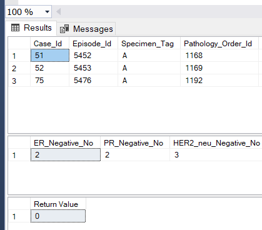Click the ER_Negative_No column header
262x230 pixels.
[x=65, y=143]
